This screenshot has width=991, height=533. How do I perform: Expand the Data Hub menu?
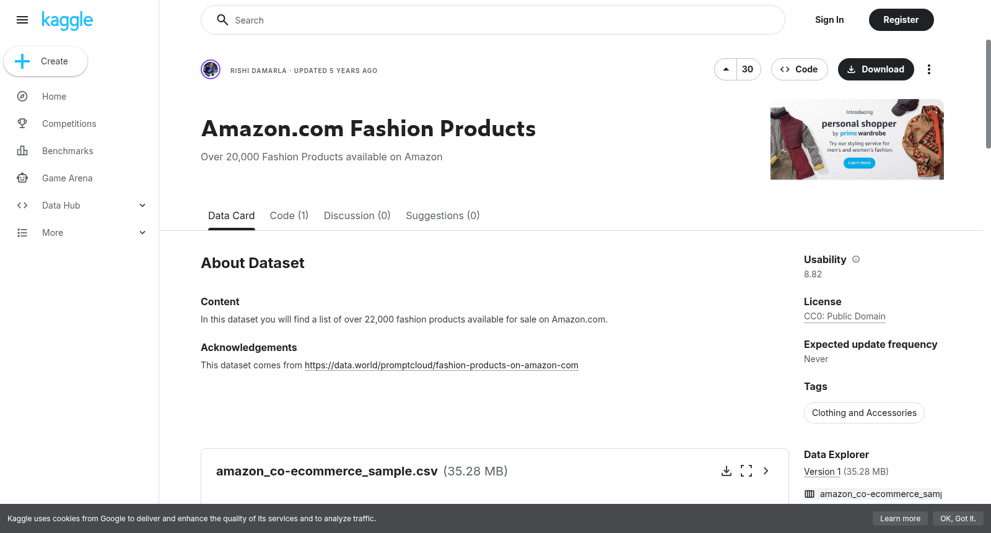click(142, 206)
